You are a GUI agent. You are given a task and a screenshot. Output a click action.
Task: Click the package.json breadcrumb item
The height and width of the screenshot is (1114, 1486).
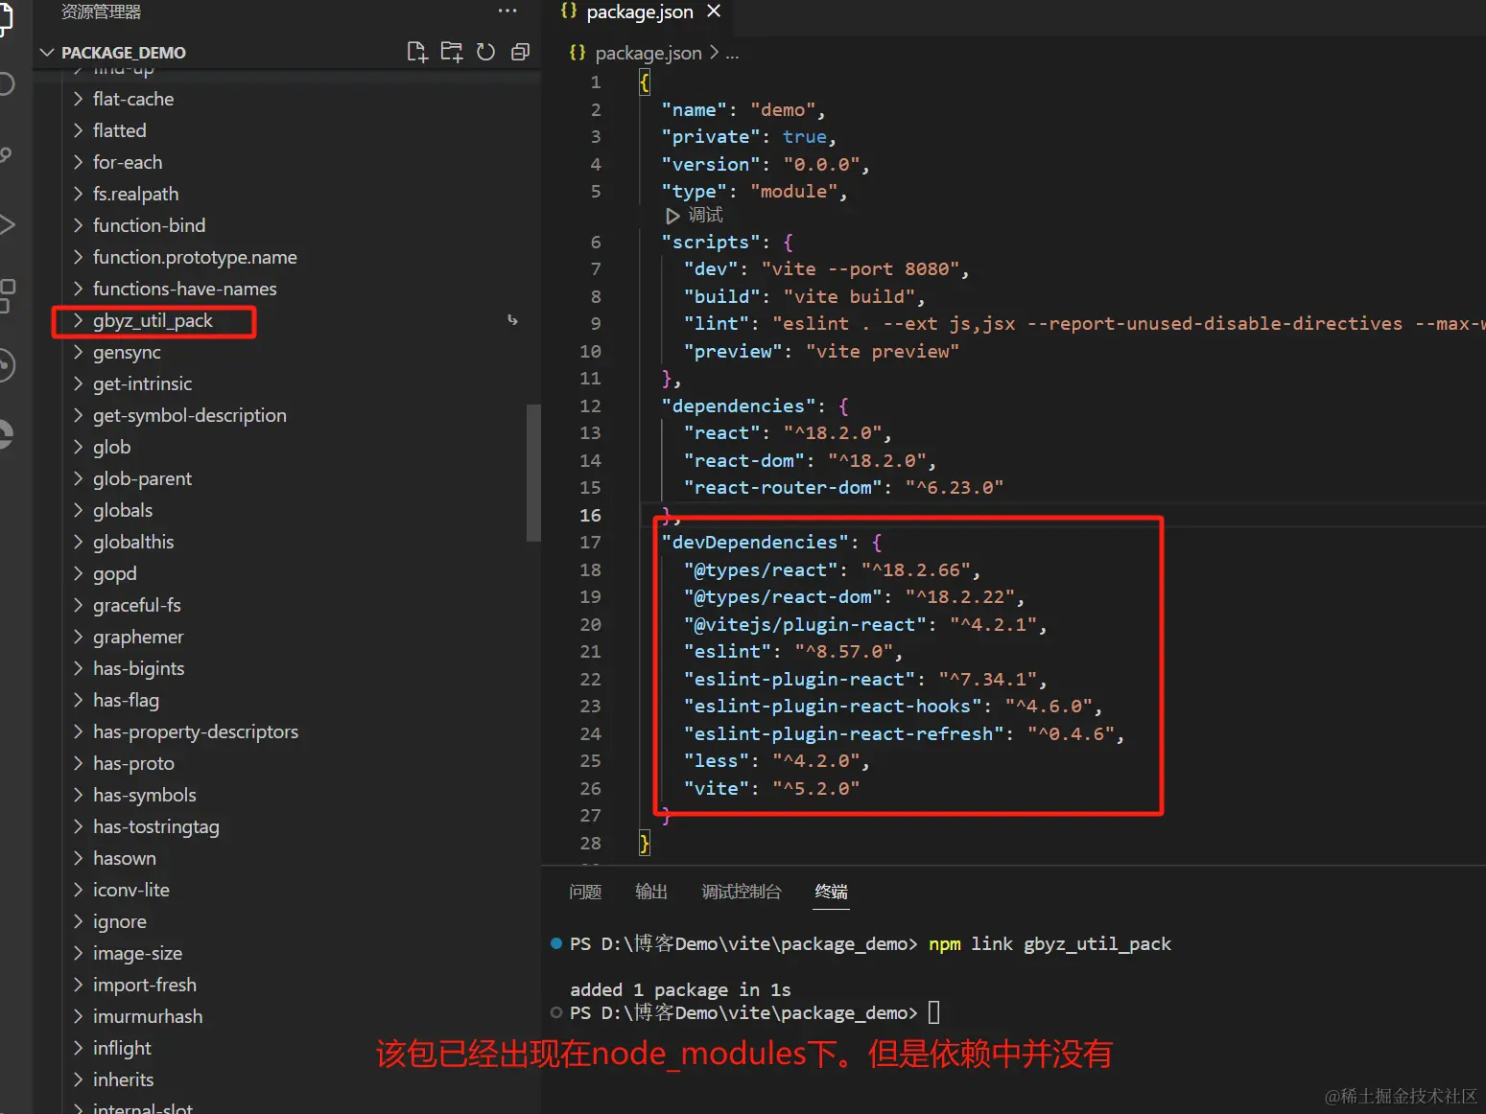click(x=636, y=53)
